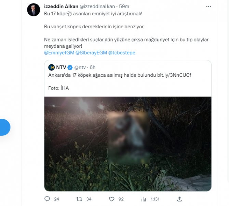Like the tweet with the heart icon
The width and height of the screenshot is (229, 206).
point(111,198)
